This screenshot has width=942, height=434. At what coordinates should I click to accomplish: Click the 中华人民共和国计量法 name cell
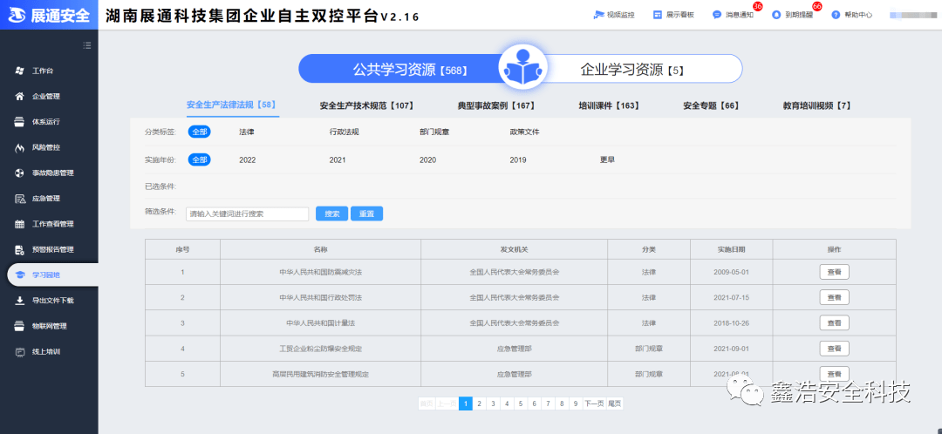click(320, 323)
